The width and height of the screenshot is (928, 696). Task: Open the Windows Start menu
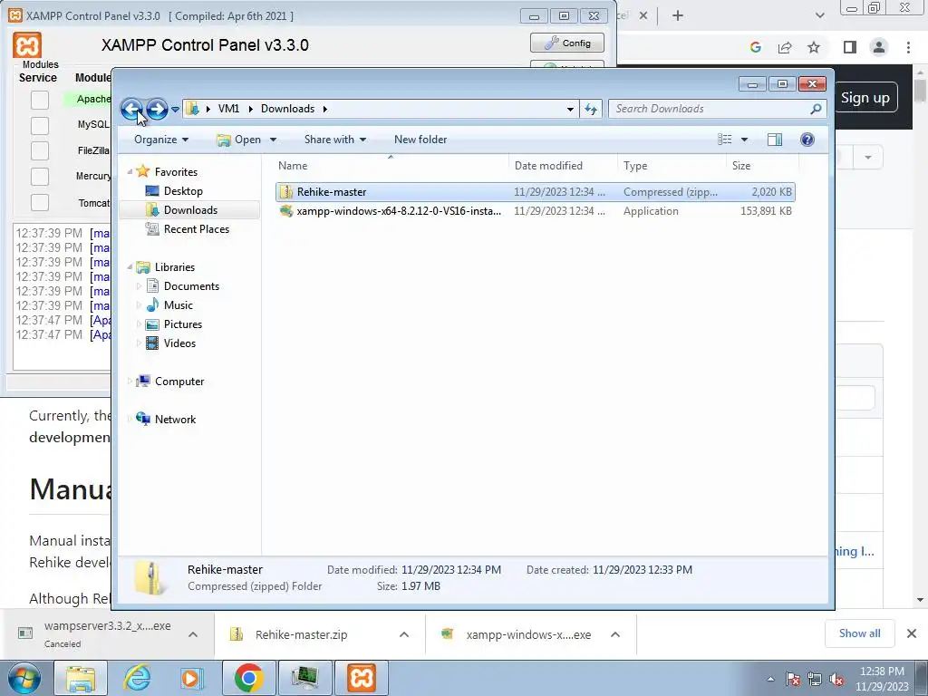pyautogui.click(x=23, y=678)
